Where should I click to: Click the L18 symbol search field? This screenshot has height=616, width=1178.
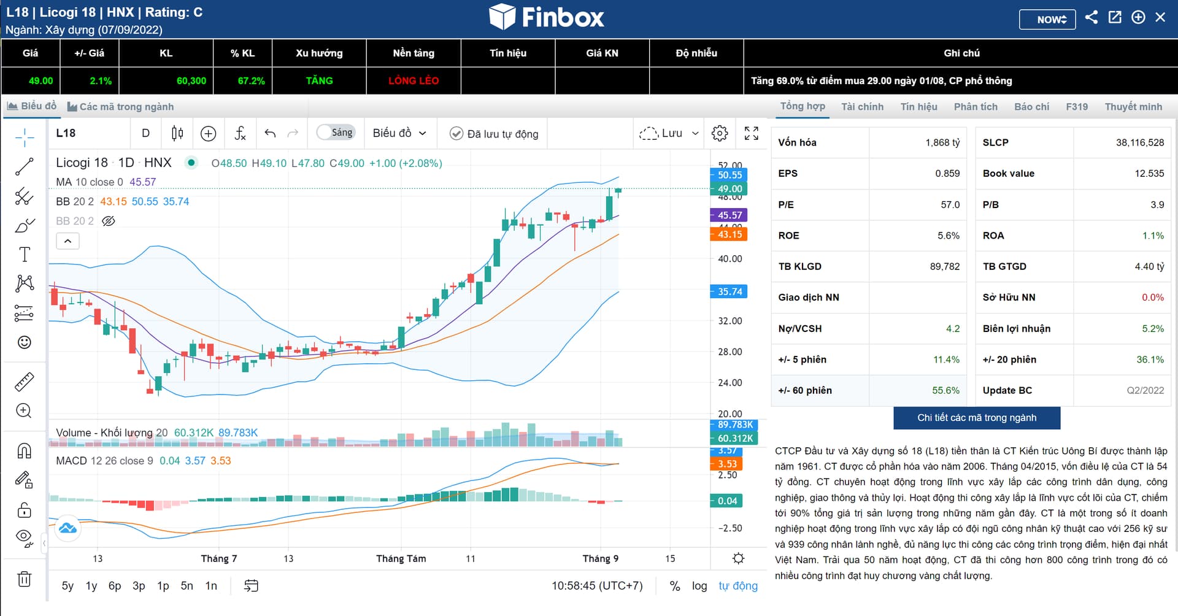(89, 133)
